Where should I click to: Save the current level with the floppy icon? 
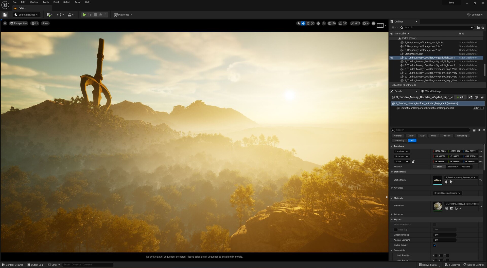pyautogui.click(x=5, y=15)
